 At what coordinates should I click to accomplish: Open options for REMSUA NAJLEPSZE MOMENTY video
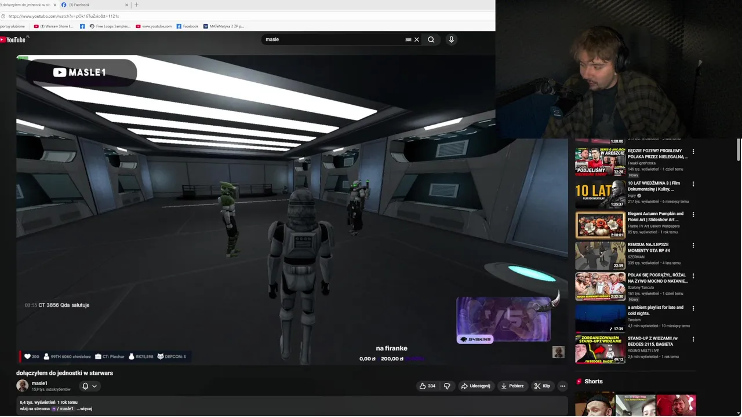click(x=693, y=246)
